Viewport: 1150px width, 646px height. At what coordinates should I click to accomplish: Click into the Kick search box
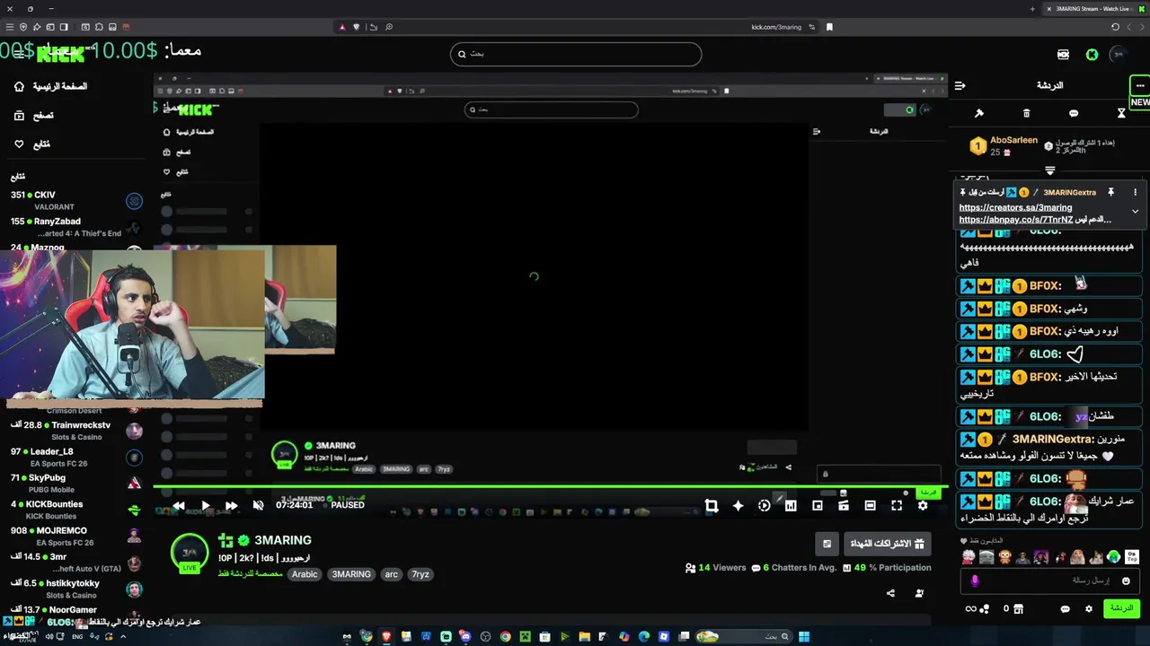(x=575, y=54)
